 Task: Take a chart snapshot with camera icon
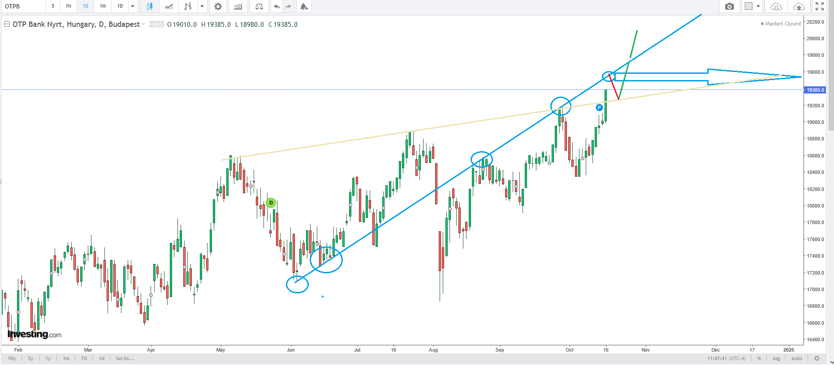[730, 6]
